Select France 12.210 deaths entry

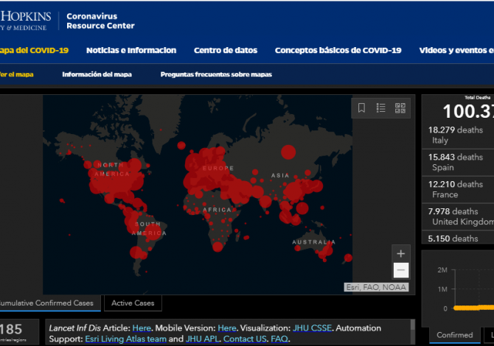tap(458, 189)
